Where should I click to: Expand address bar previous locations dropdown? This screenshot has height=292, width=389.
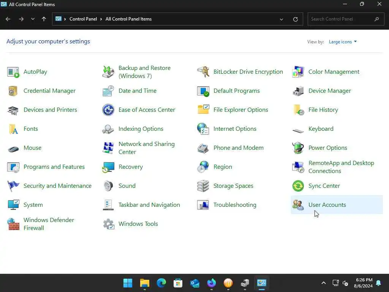[281, 19]
